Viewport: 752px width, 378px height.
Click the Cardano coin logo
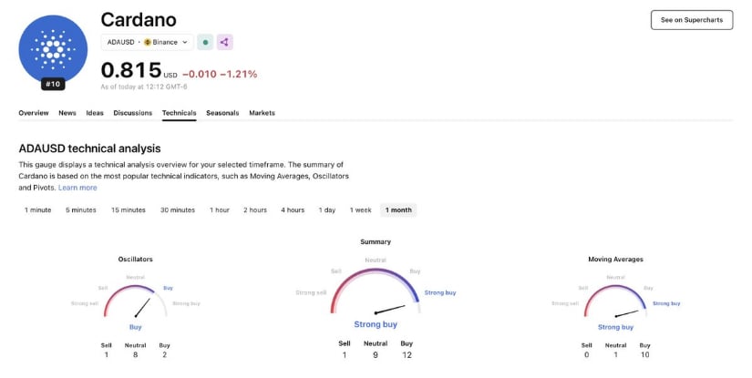coord(53,49)
